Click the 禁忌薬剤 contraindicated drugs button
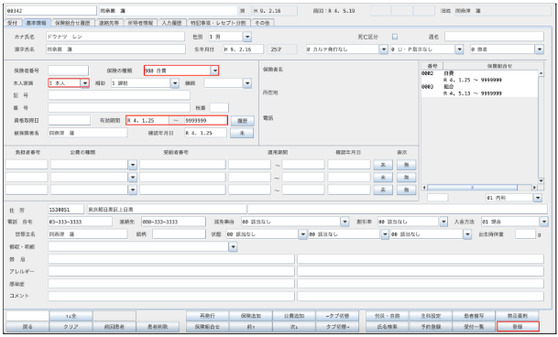558x337 pixels. [518, 316]
